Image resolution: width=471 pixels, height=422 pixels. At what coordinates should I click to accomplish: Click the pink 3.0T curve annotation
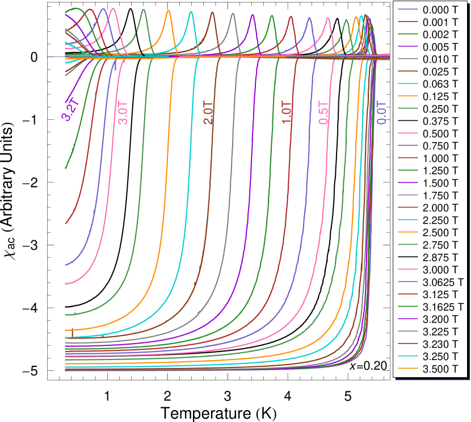(122, 113)
